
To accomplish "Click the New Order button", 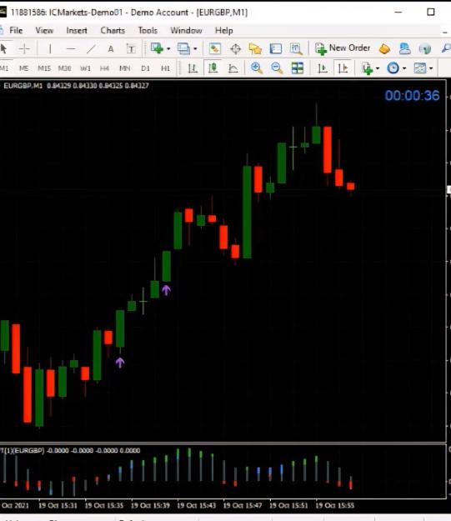I will [x=343, y=48].
